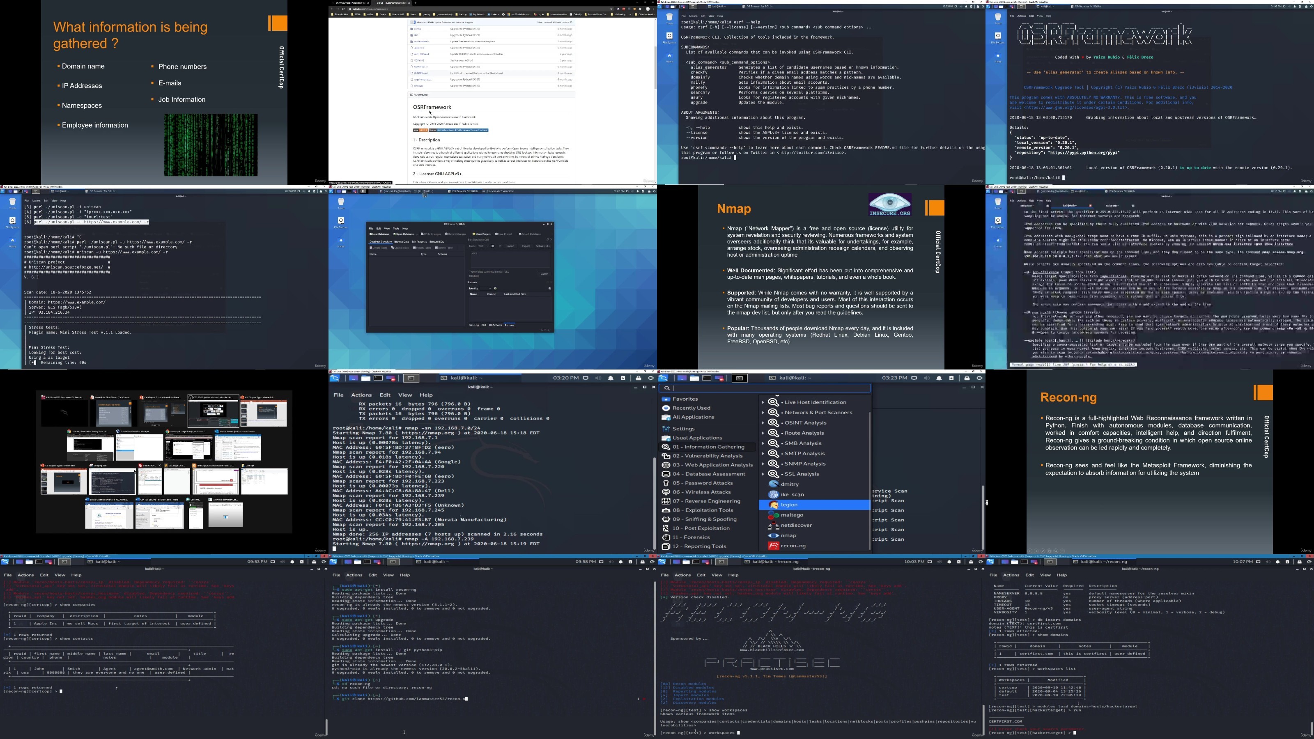Open DB Schema tab in DB Browser

(x=496, y=326)
